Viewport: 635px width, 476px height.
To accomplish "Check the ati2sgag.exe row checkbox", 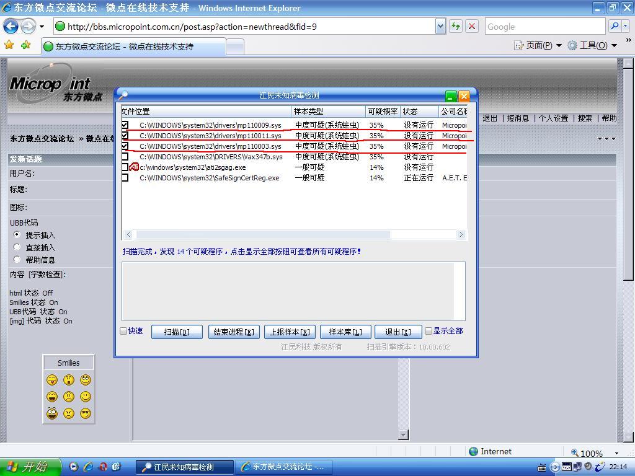I will tap(125, 167).
